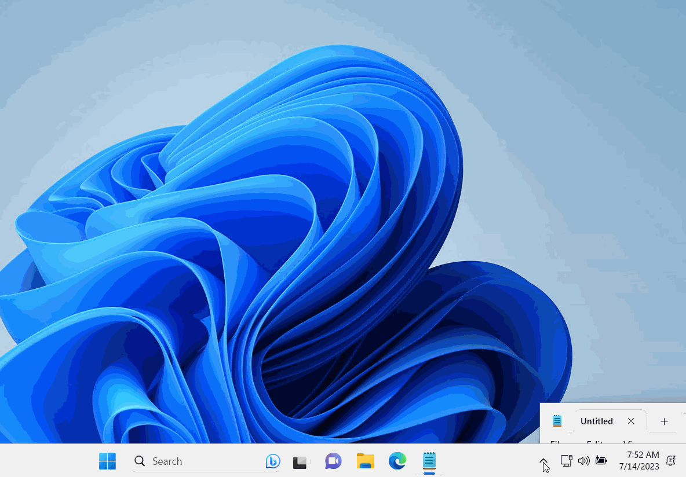Click the Notepad app icon in title bar

(x=557, y=421)
